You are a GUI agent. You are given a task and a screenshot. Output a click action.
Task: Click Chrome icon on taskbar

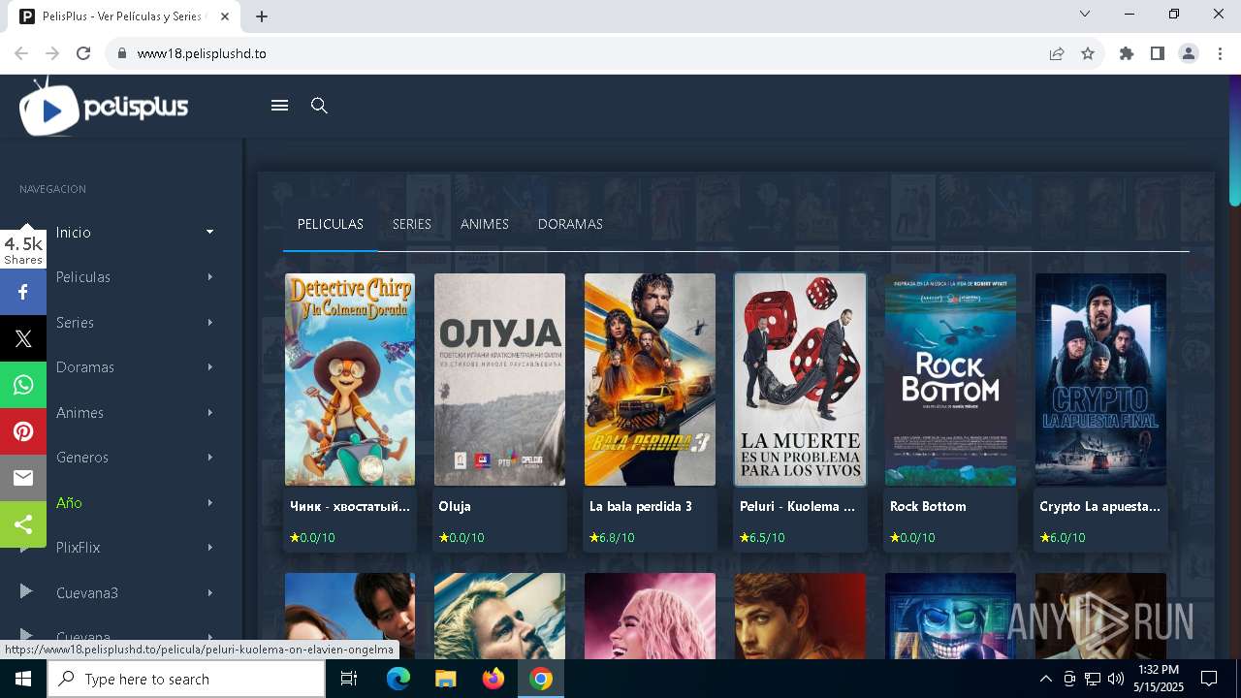coord(541,679)
